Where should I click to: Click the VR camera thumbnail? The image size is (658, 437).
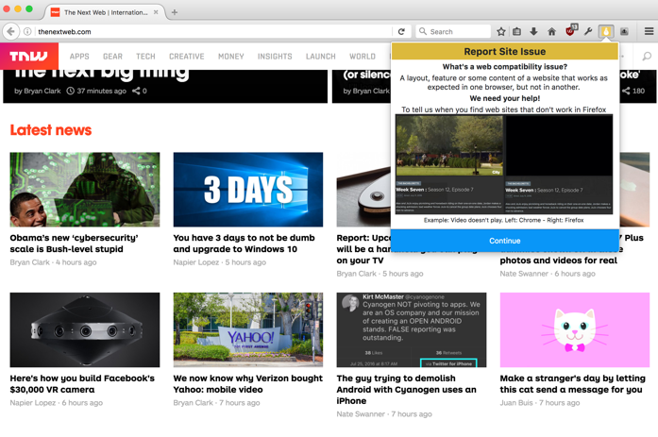85,329
